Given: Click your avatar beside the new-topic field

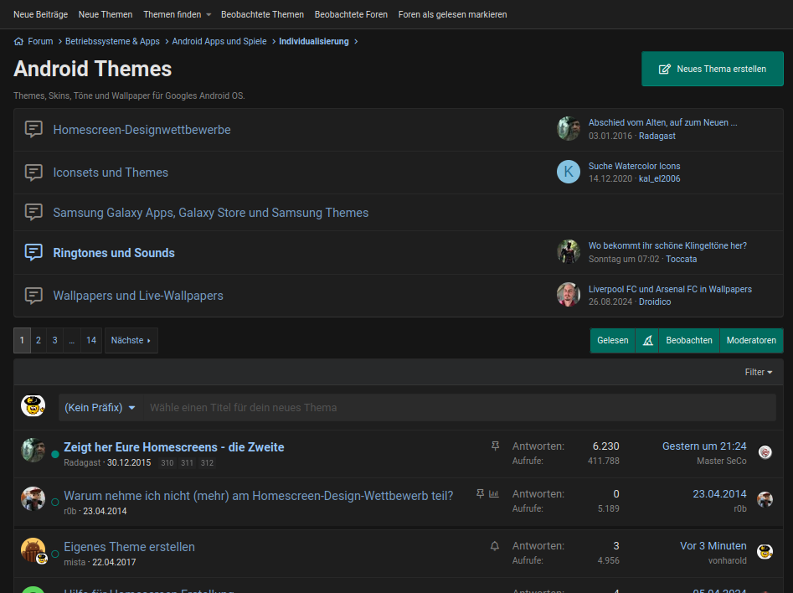Looking at the screenshot, I should pos(33,405).
